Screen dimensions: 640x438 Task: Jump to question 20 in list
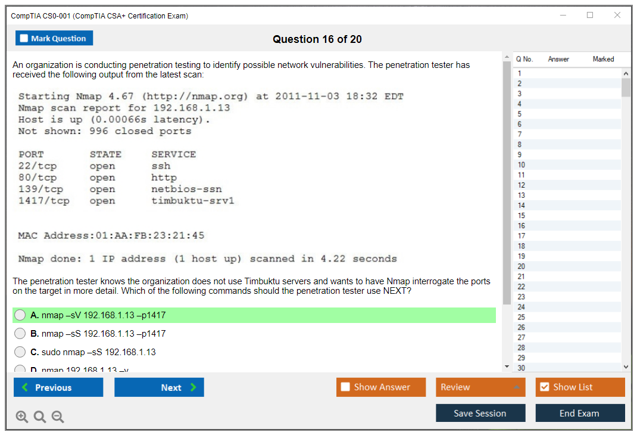(521, 266)
